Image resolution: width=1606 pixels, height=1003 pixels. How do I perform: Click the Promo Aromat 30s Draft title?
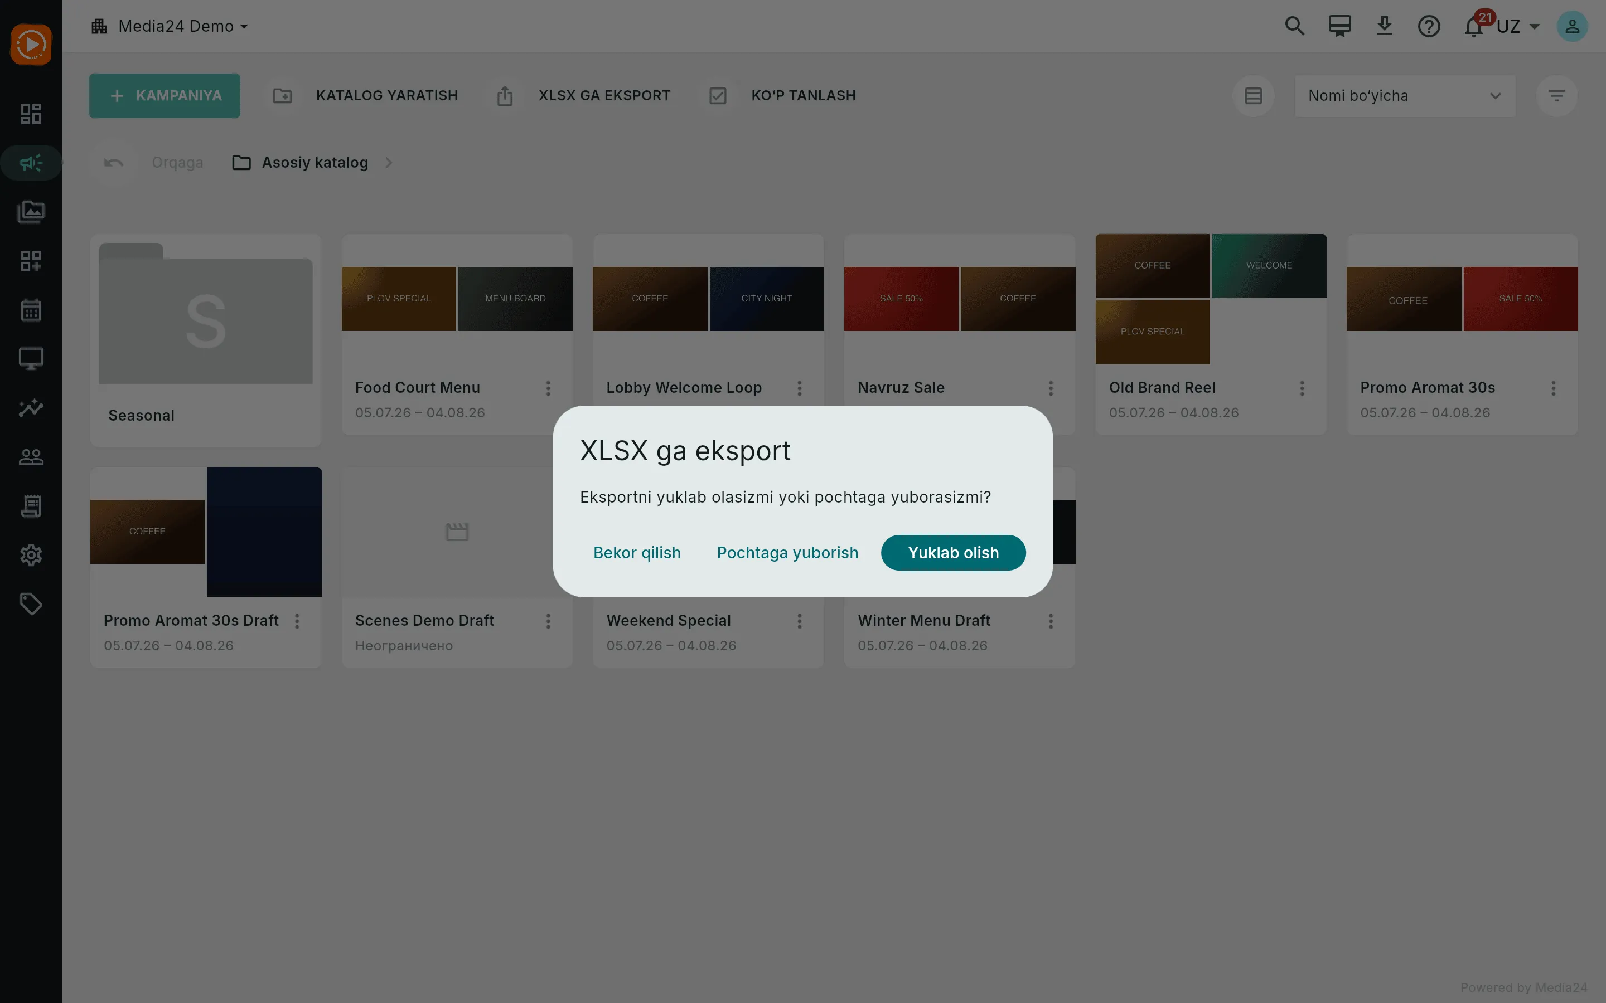(191, 620)
